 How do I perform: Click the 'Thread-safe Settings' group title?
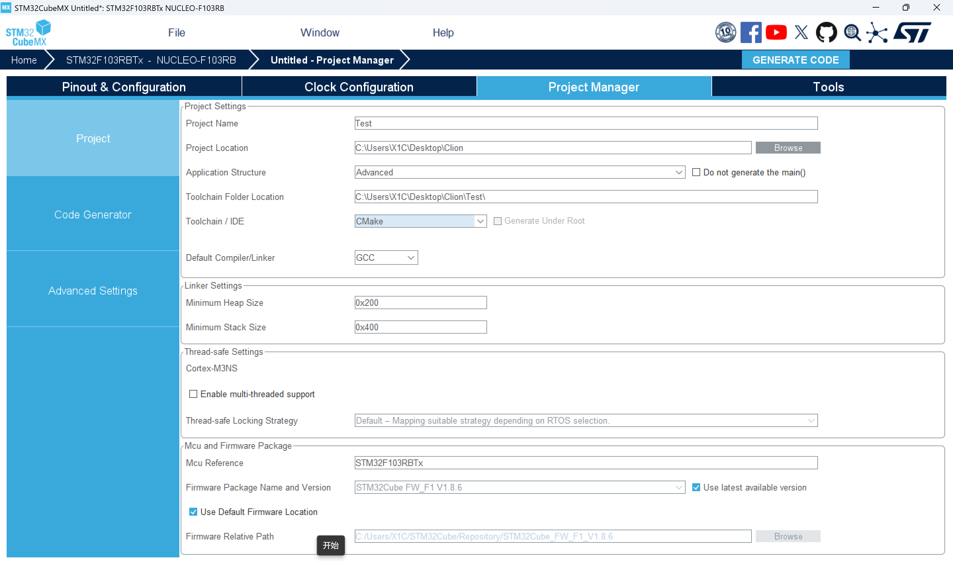tap(224, 352)
